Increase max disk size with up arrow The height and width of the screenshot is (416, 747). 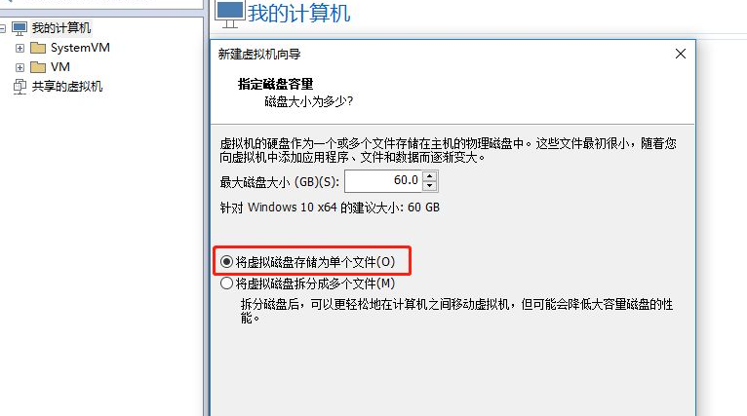coord(430,176)
